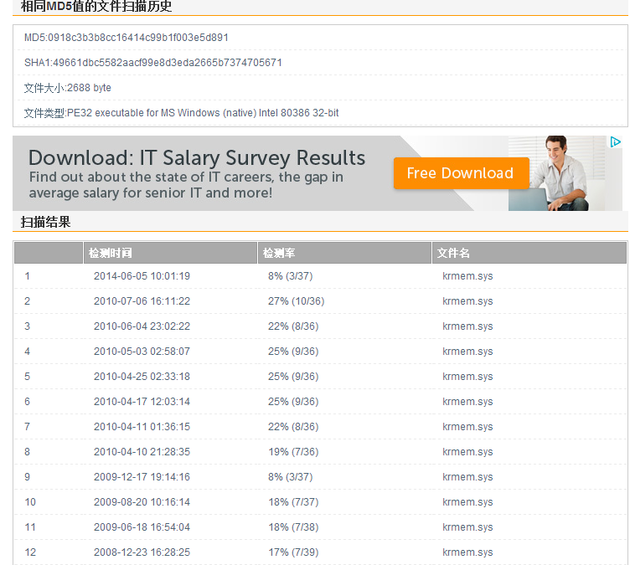Click scan date 2010-04-11 01:36:15

tap(142, 426)
